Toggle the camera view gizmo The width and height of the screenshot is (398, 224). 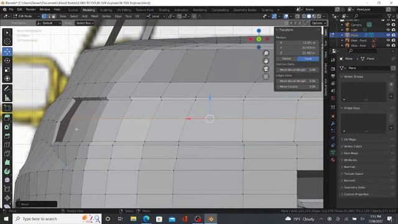[x=266, y=69]
